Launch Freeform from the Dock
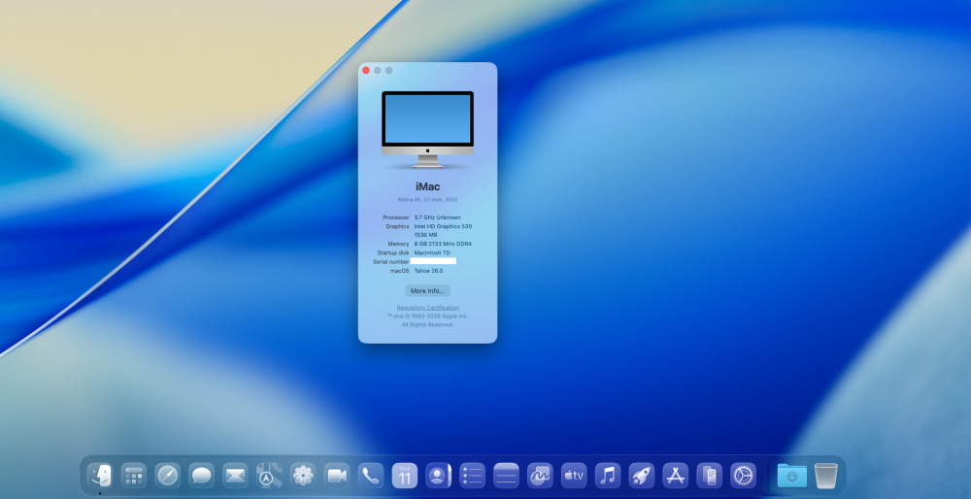Image resolution: width=971 pixels, height=499 pixels. pos(540,476)
